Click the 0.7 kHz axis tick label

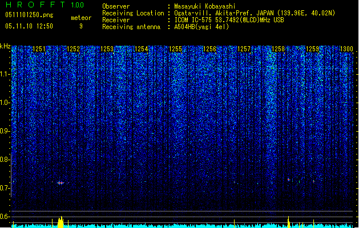[x=5, y=188]
